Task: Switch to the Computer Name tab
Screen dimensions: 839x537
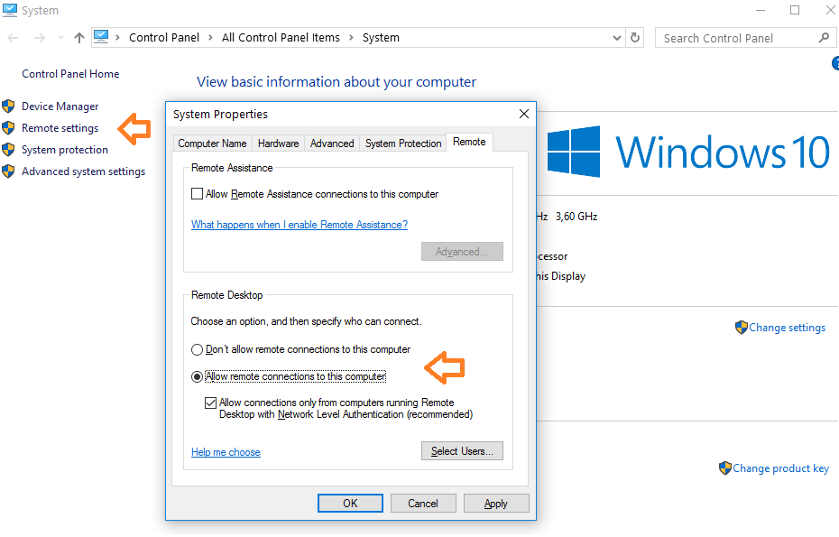Action: [x=212, y=144]
